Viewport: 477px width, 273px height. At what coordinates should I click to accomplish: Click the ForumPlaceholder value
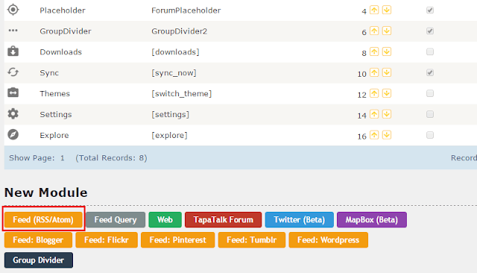point(186,10)
